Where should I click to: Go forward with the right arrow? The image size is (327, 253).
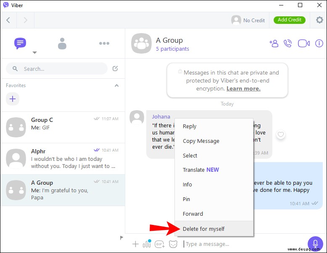click(26, 20)
